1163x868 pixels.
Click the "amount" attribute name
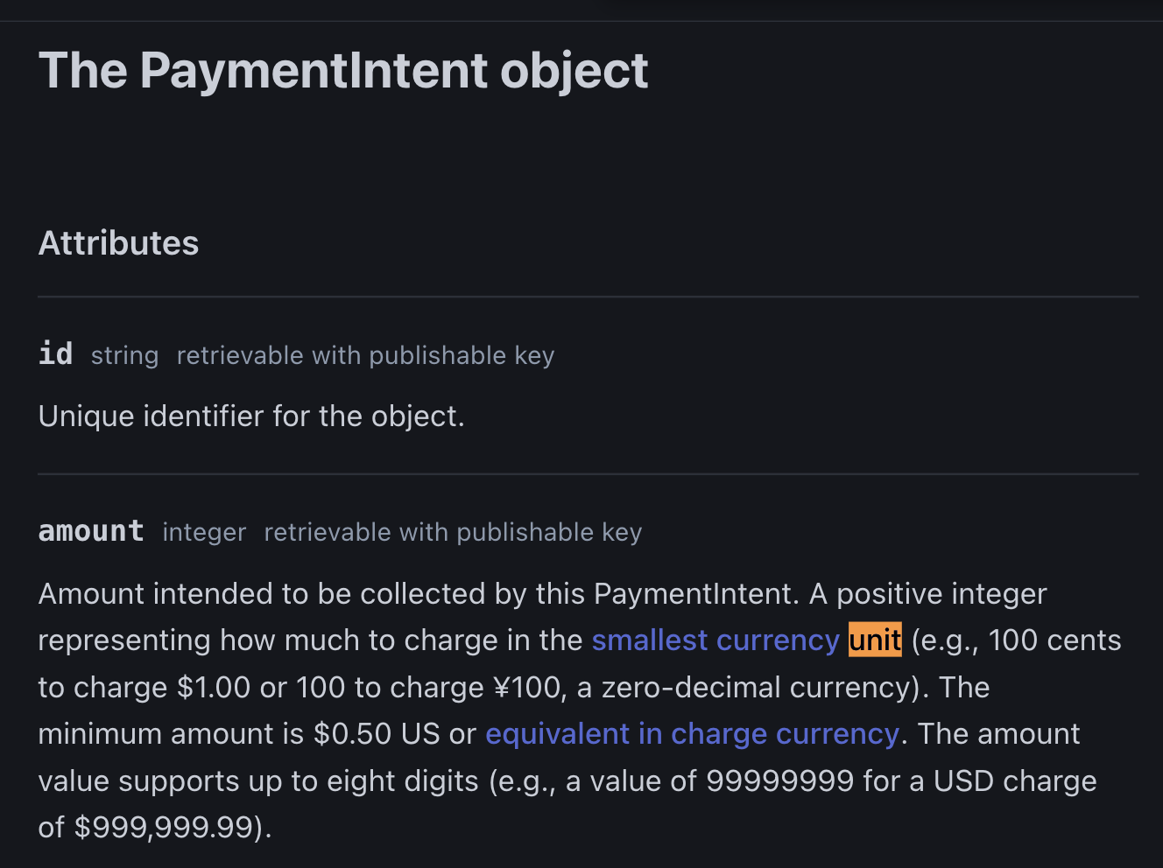tap(91, 531)
